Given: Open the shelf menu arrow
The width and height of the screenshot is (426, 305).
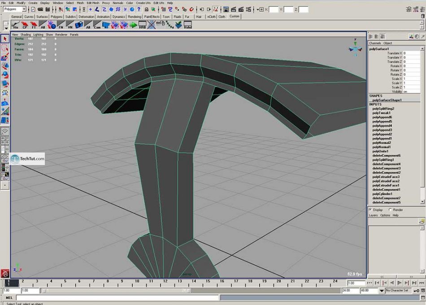Looking at the screenshot, I should click(6, 28).
